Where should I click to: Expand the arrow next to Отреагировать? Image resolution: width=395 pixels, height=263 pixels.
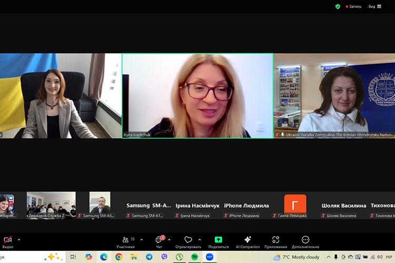click(200, 240)
